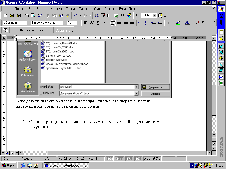Open the font color dropdown arrow

[192, 23]
